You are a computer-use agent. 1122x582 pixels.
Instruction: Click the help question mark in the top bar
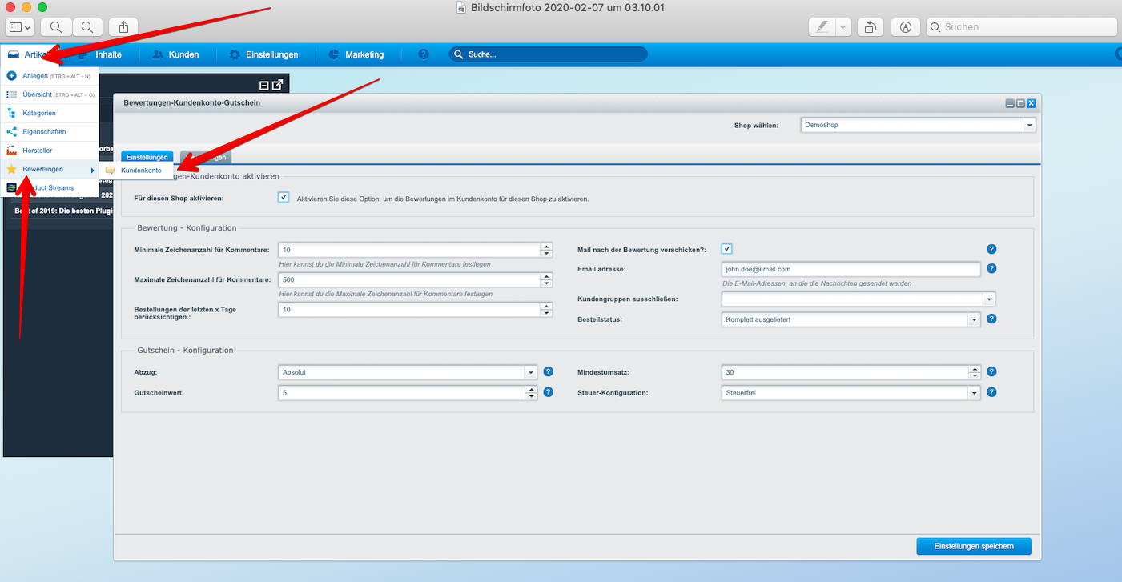point(424,54)
